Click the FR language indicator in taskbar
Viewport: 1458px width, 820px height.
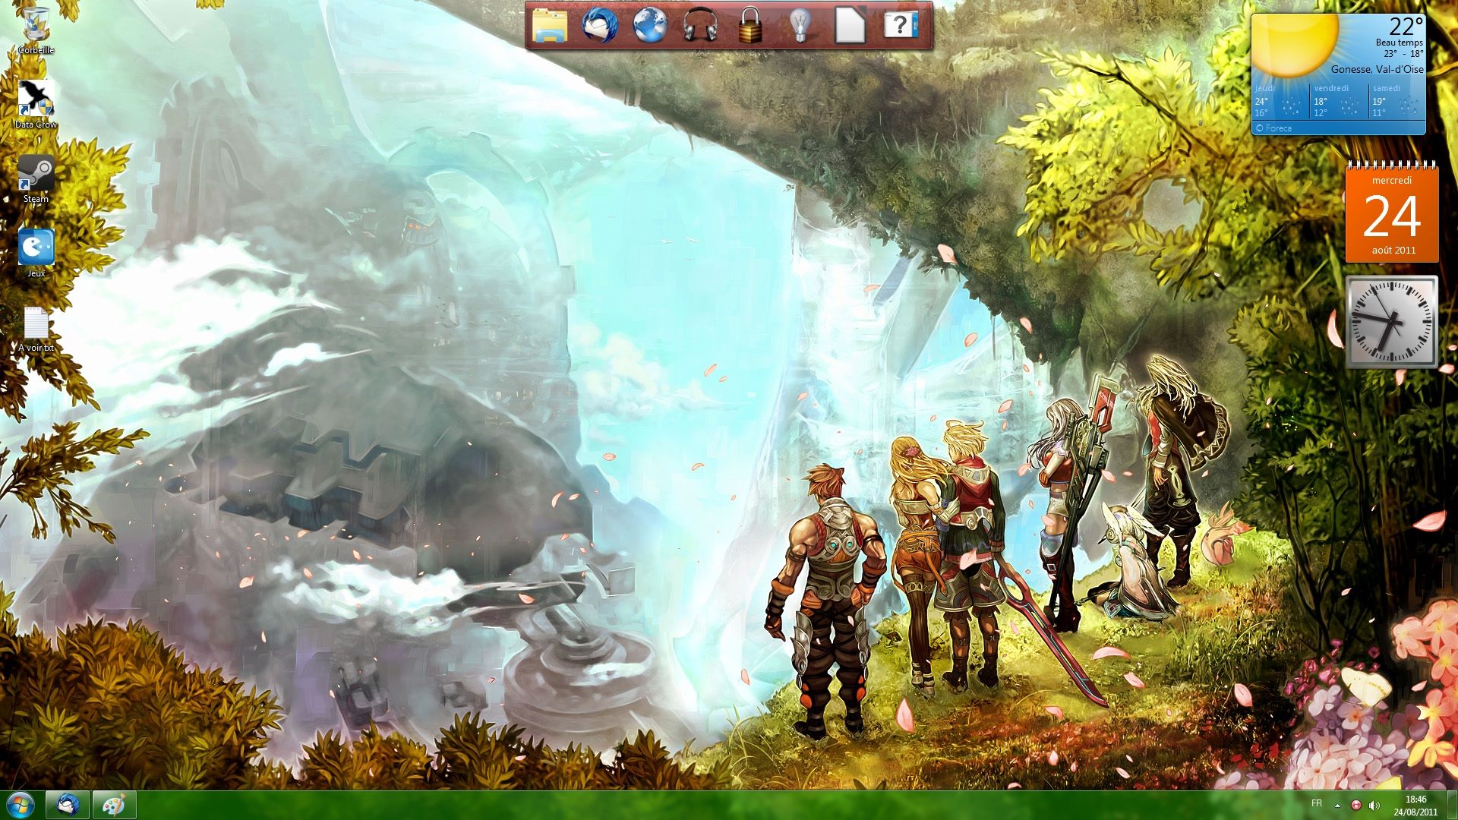pos(1317,803)
